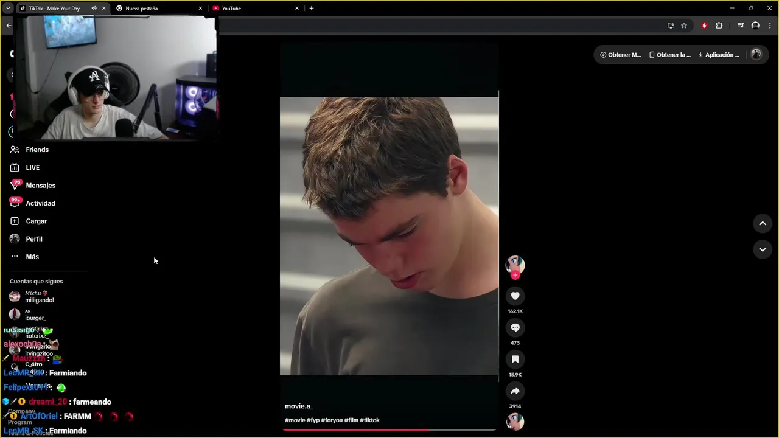Open the spinning sound disc avatar

point(515,422)
